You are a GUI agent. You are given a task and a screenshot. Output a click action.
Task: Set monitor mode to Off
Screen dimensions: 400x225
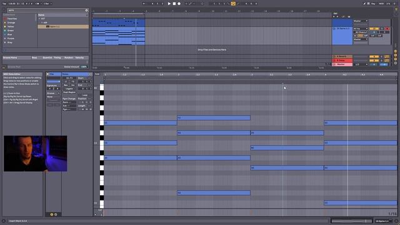click(x=366, y=36)
